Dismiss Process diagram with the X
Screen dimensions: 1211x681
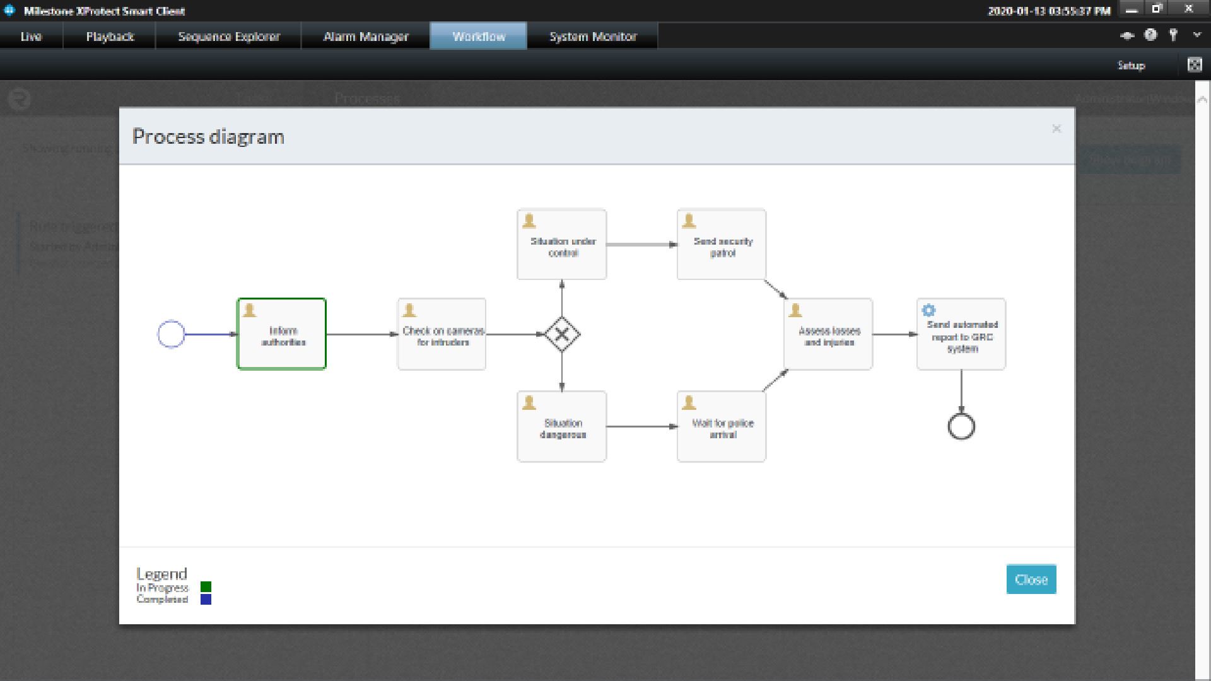[1056, 129]
